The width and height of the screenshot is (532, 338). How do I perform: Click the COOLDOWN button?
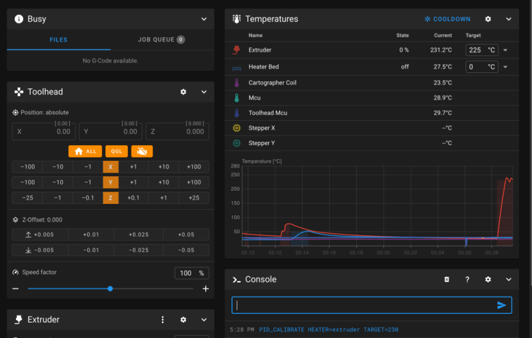pos(447,19)
